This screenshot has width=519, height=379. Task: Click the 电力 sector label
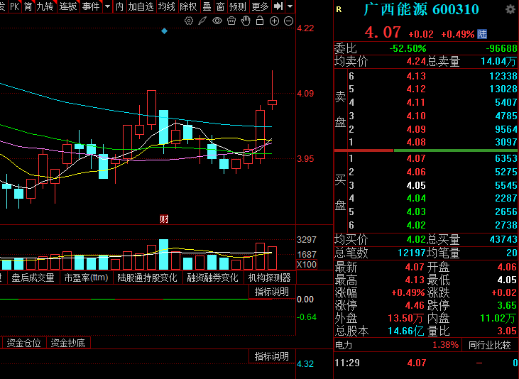pyautogui.click(x=344, y=345)
